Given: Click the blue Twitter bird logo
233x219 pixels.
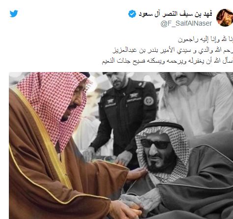Looking at the screenshot, I should click(x=14, y=13).
